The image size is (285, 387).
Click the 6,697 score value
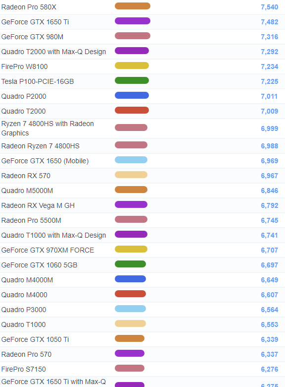(x=270, y=265)
